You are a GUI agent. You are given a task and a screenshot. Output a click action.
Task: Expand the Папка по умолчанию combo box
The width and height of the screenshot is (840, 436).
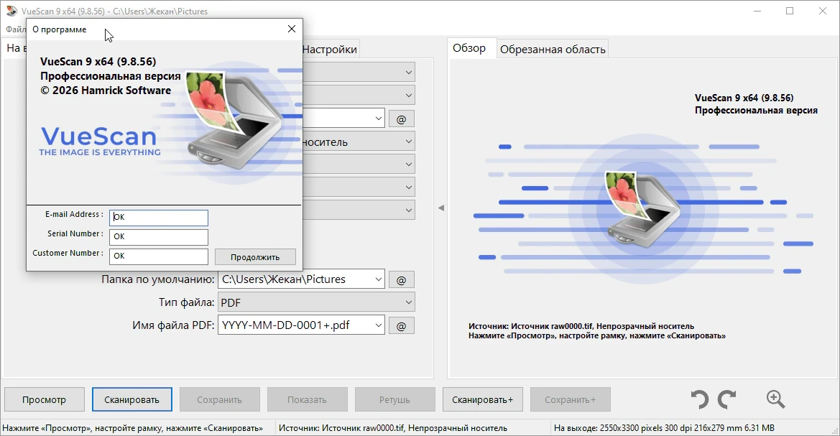point(378,279)
